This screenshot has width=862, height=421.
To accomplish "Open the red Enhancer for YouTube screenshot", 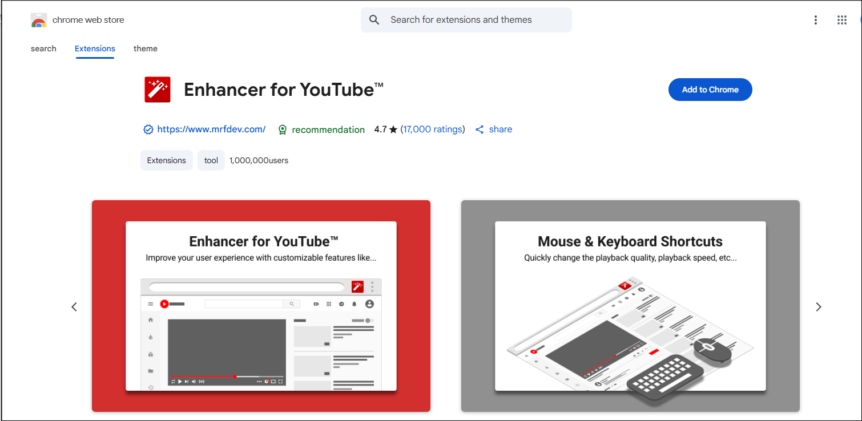I will [x=261, y=306].
